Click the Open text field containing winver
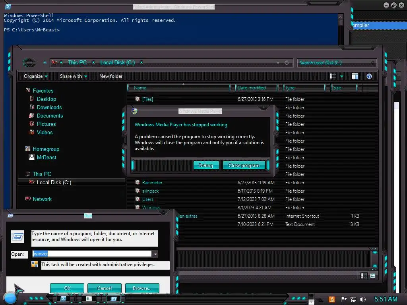407x305 pixels. click(92, 254)
